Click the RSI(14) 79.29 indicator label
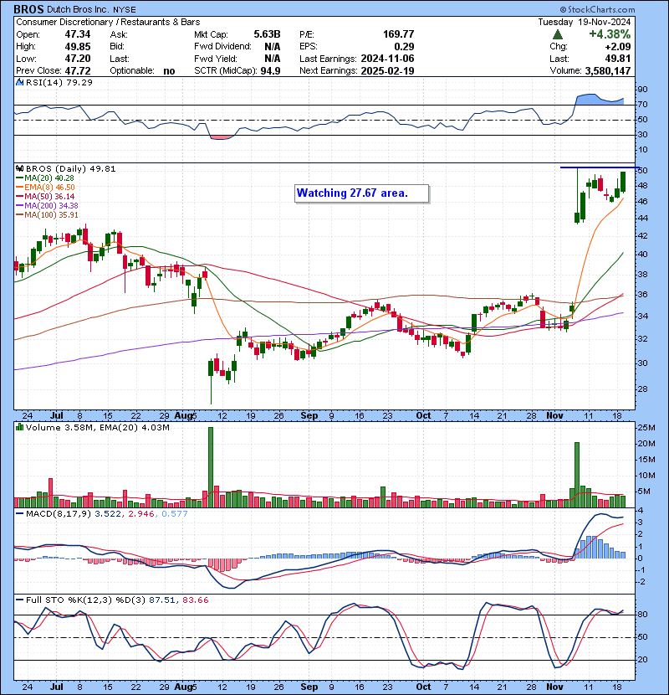The image size is (669, 695). click(59, 82)
